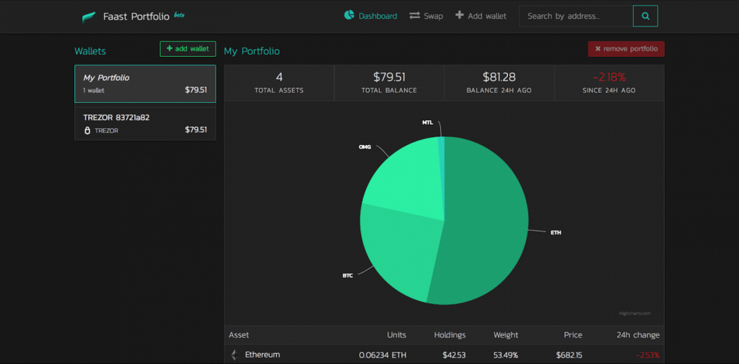Click the MTL pie chart label
739x364 pixels.
pos(427,123)
